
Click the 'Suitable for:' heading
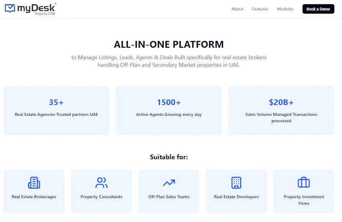[x=169, y=157]
